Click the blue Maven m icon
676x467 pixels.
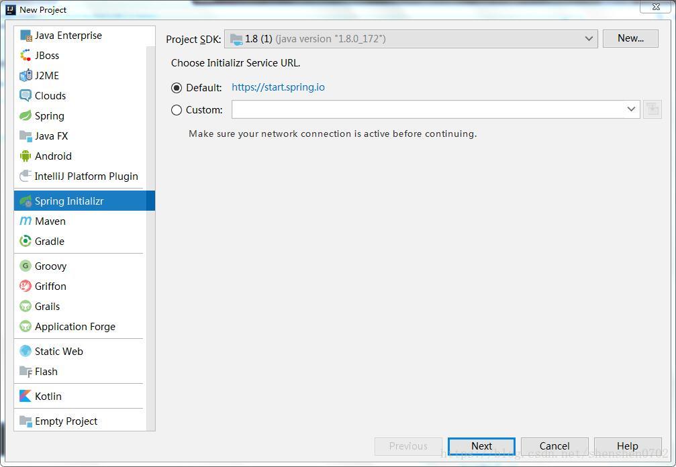(26, 221)
